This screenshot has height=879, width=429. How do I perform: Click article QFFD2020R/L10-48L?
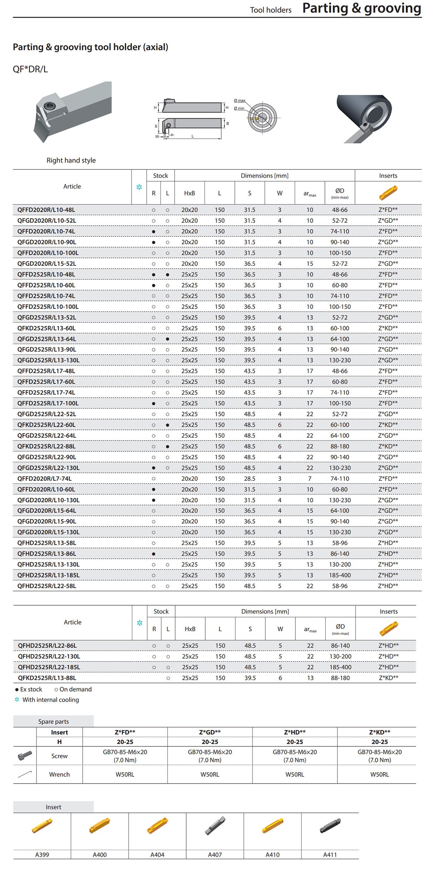(46, 210)
